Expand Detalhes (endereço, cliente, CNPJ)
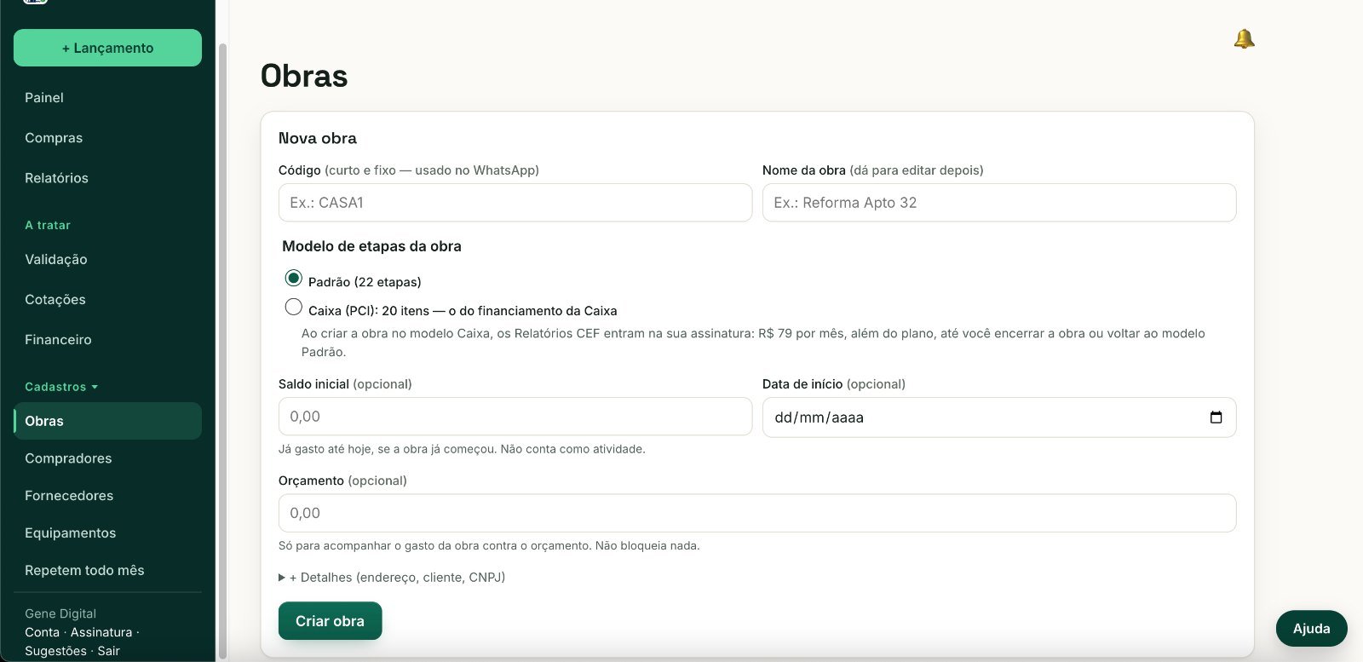The image size is (1363, 662). point(392,578)
